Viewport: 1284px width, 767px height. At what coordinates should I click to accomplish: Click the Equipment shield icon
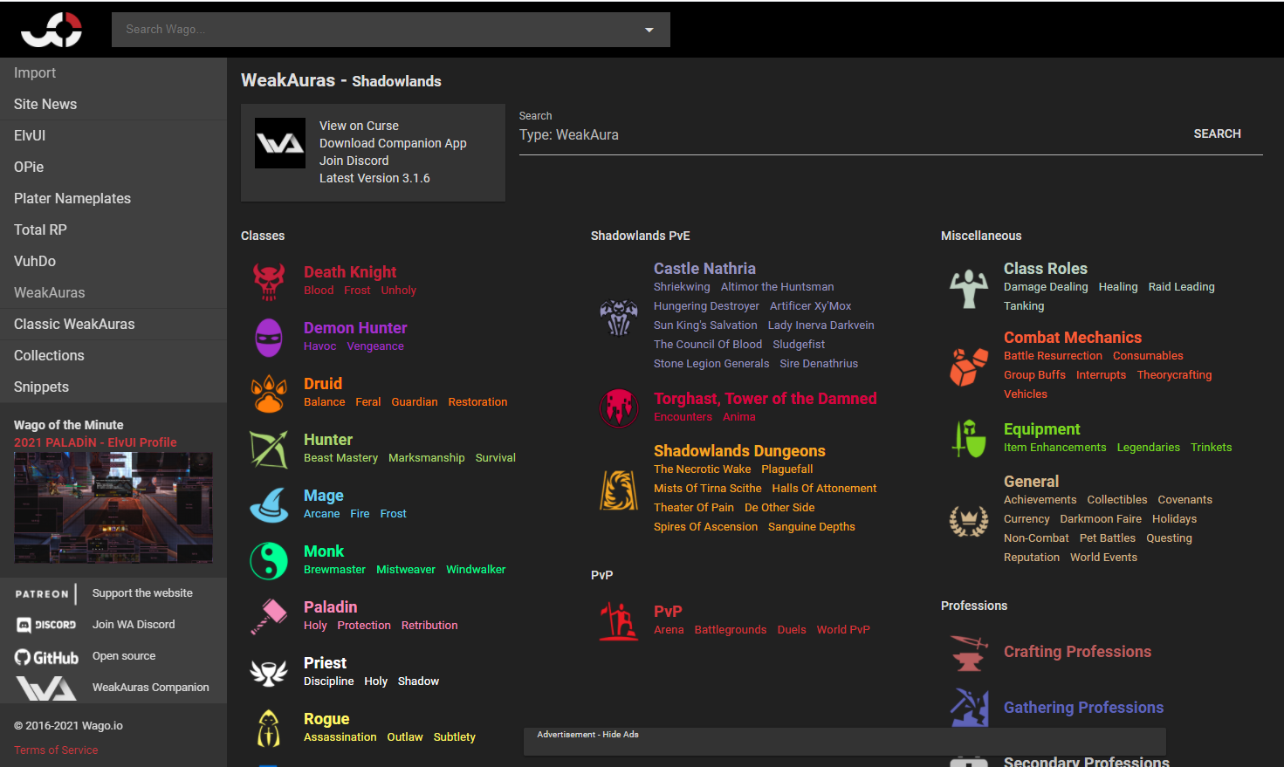(969, 438)
